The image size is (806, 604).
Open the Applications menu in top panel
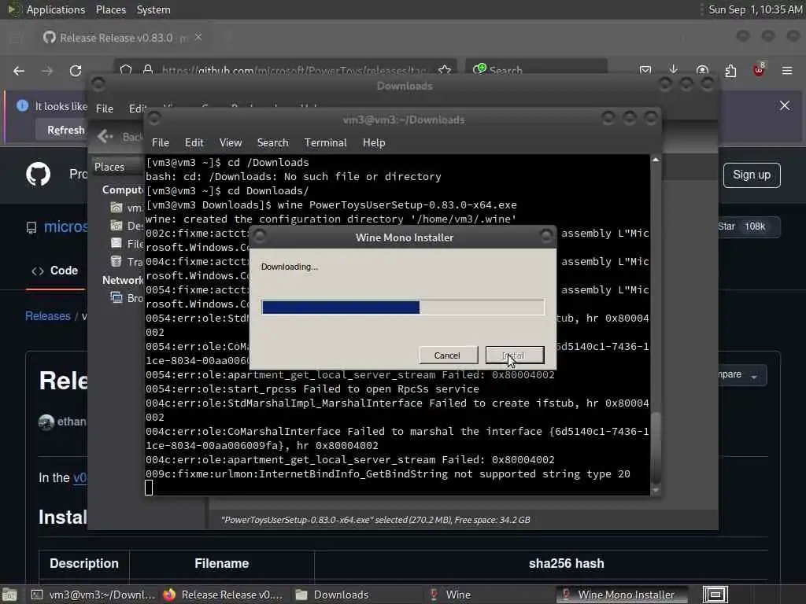tap(56, 9)
